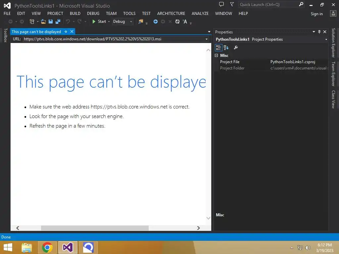Click the notifications filter funnel icon
Viewport: 339px width, 254px height.
232,4
